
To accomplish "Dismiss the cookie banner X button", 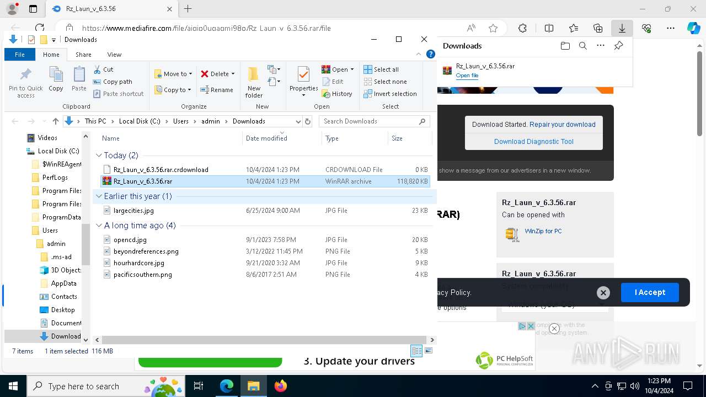I will click(603, 293).
